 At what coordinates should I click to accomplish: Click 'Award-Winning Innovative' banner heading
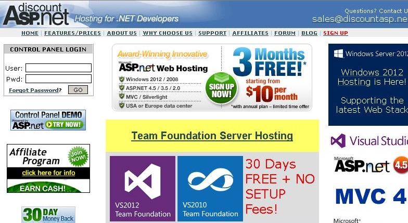(x=162, y=54)
